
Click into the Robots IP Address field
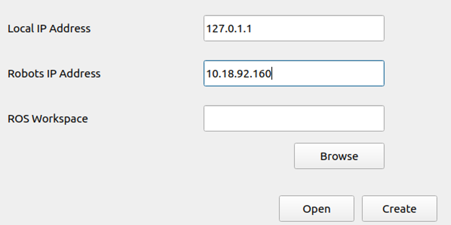click(x=294, y=73)
